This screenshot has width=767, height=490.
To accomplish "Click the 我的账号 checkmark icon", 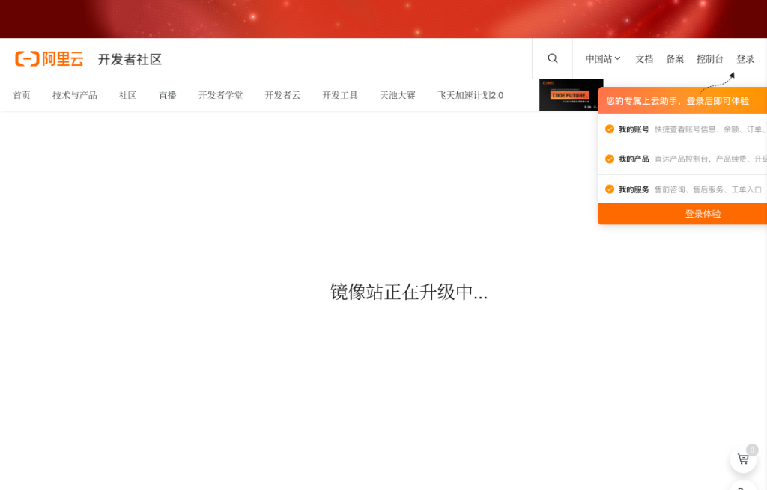I will pyautogui.click(x=610, y=129).
